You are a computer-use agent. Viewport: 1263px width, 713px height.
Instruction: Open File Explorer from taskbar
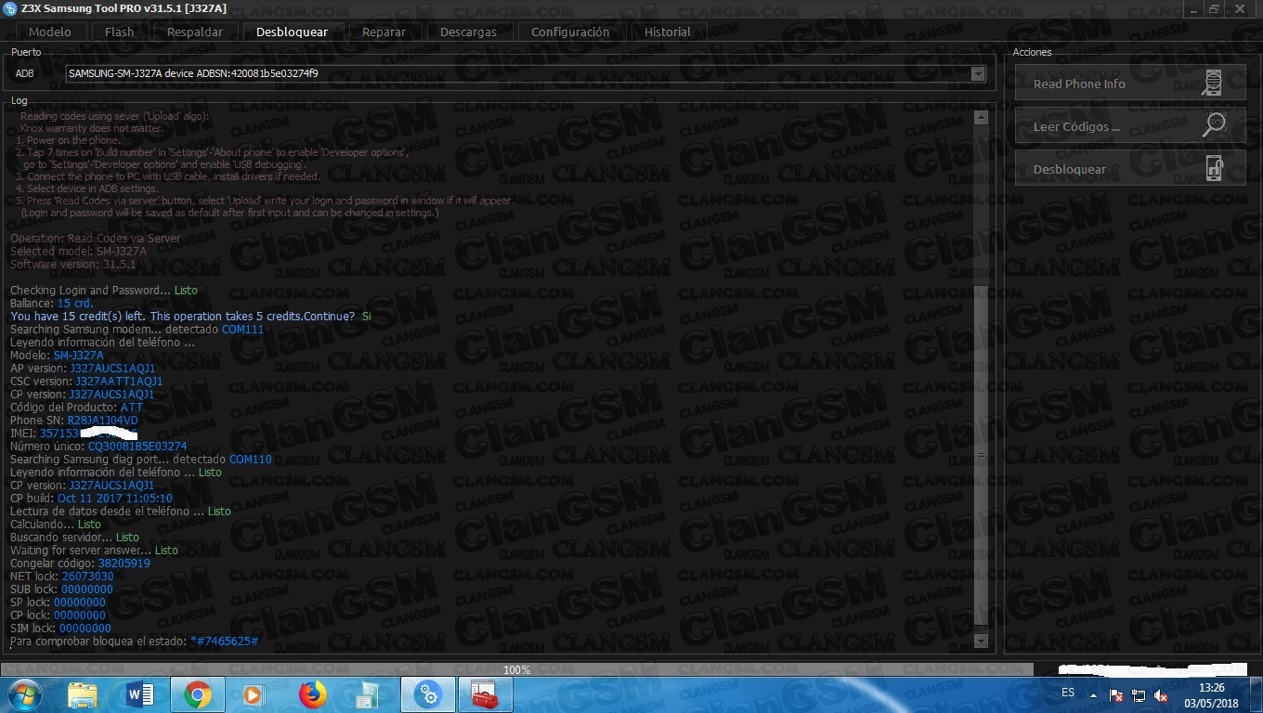83,694
